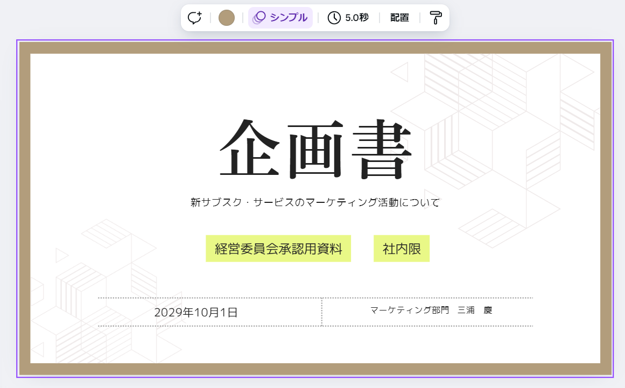Click the yellow 社内限 label
The image size is (625, 388).
(x=402, y=249)
